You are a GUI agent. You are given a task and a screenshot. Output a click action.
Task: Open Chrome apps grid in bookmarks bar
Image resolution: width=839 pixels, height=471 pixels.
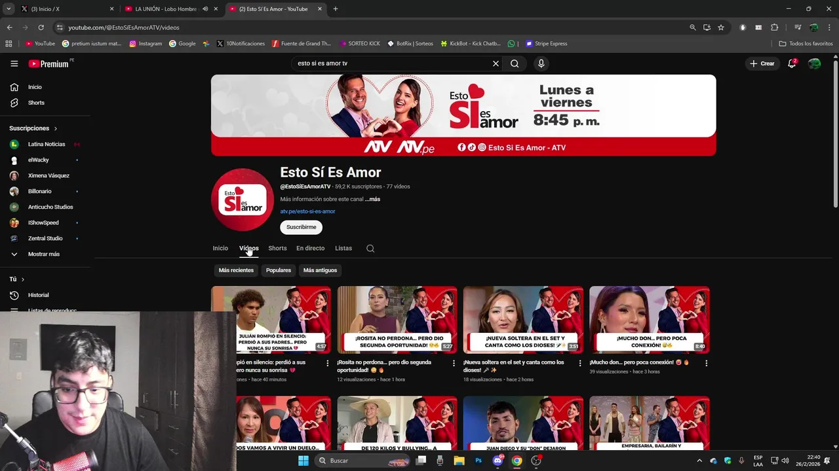tap(9, 44)
